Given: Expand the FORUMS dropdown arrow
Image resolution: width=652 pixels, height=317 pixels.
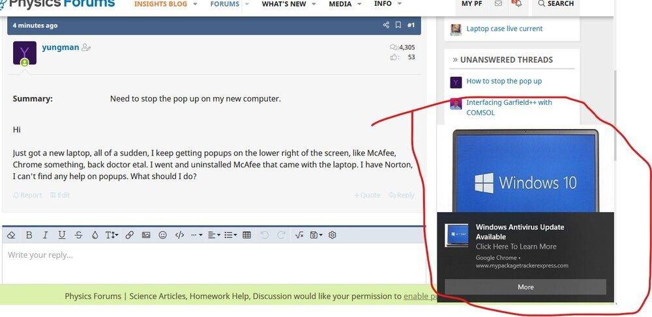Looking at the screenshot, I should (x=246, y=4).
